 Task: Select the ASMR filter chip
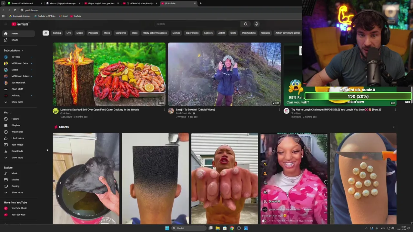click(221, 33)
